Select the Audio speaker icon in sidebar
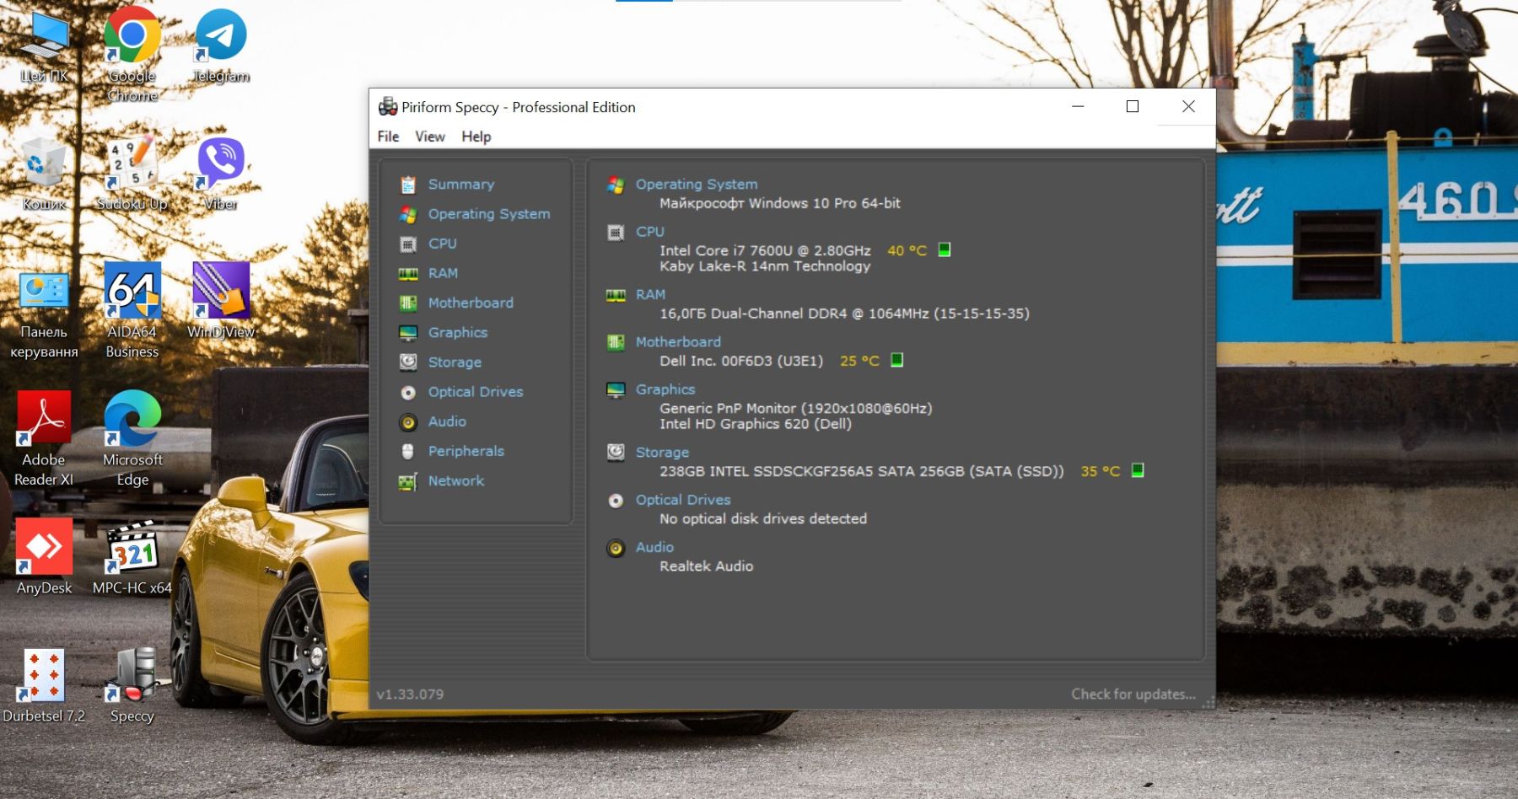The height and width of the screenshot is (799, 1518). coord(408,421)
